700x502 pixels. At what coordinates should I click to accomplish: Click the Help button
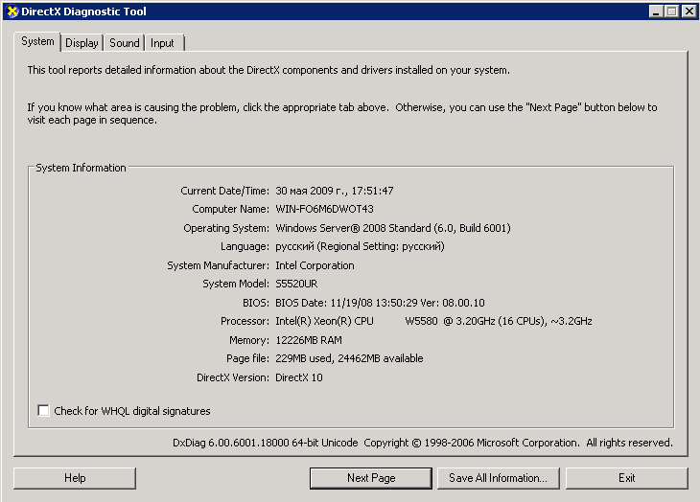[x=75, y=478]
